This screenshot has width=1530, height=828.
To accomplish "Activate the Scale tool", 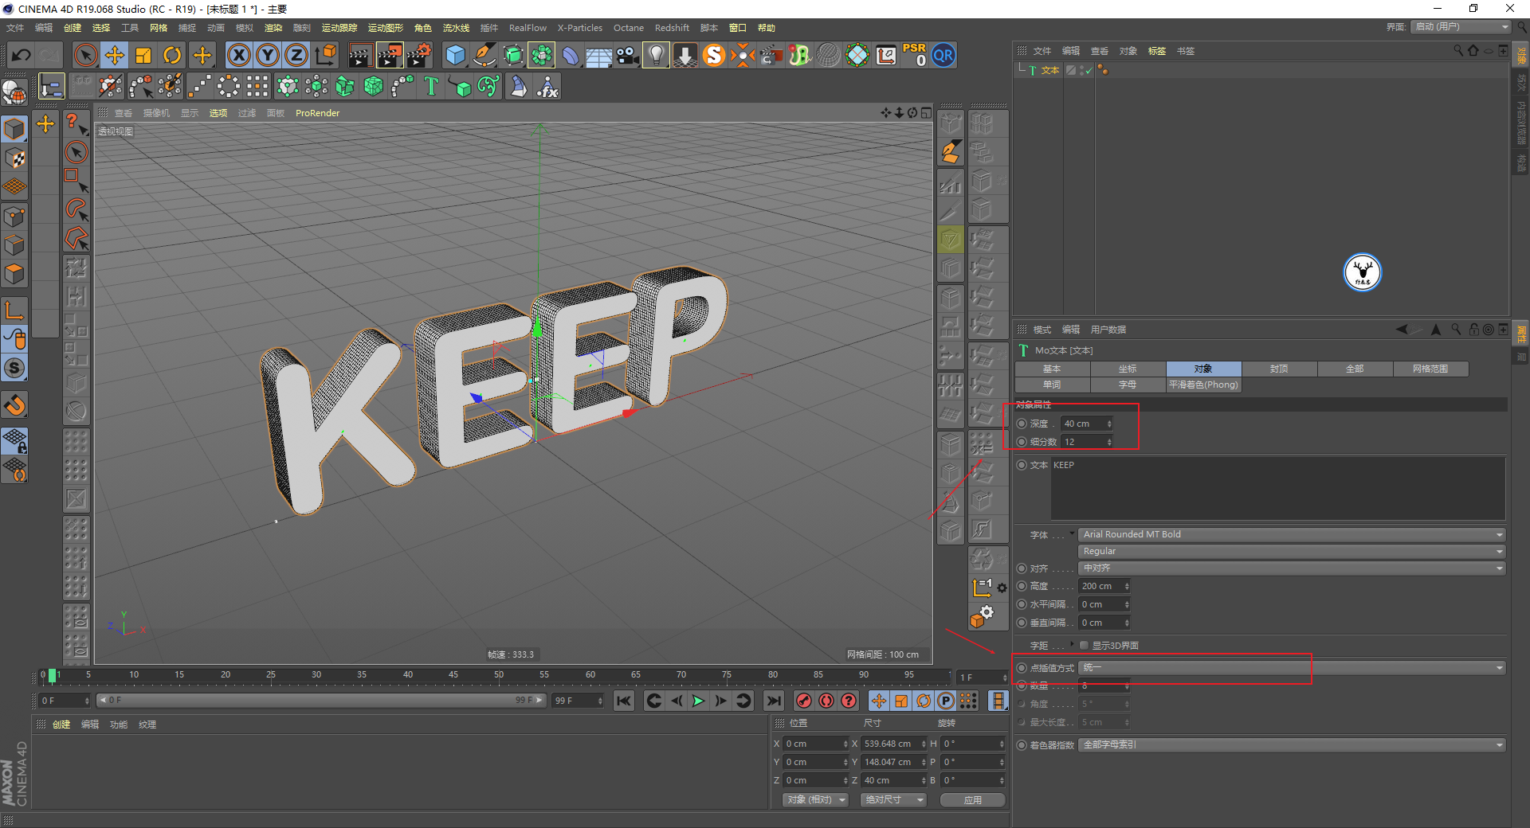I will (x=143, y=56).
